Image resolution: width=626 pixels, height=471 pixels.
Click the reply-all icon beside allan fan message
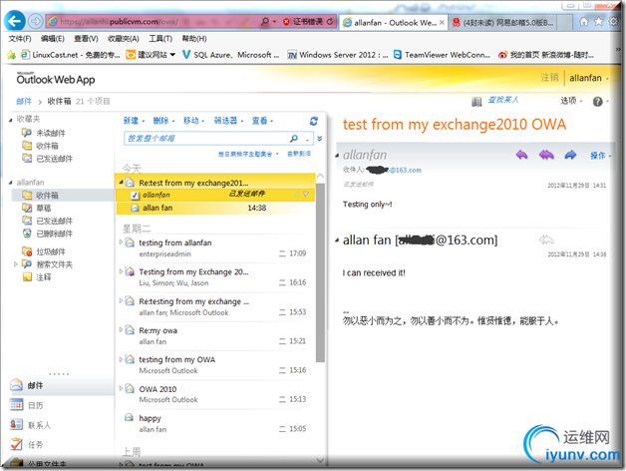tap(545, 239)
